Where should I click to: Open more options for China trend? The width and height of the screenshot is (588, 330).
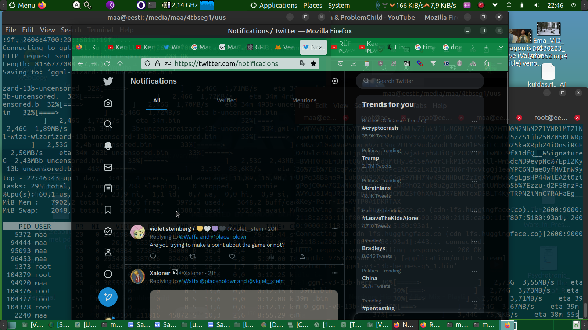click(x=474, y=271)
